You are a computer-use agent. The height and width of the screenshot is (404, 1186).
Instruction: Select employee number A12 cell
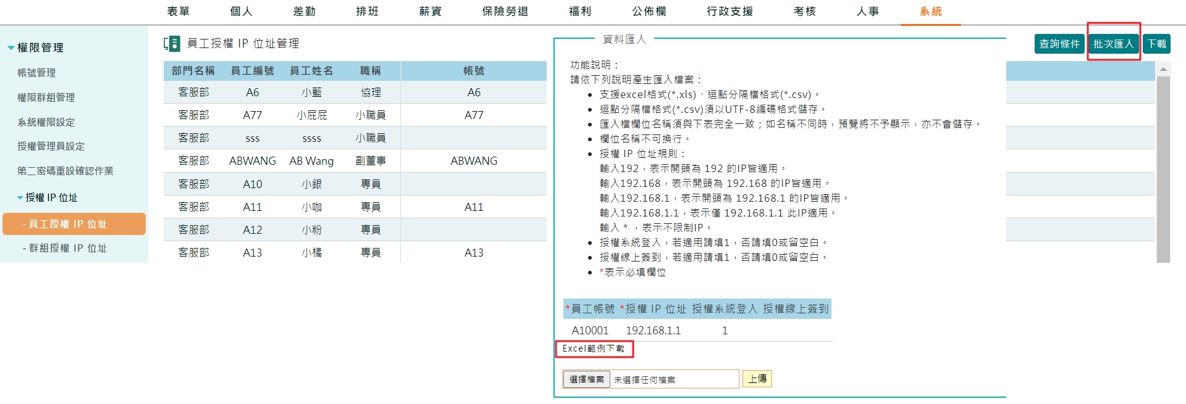(x=252, y=229)
